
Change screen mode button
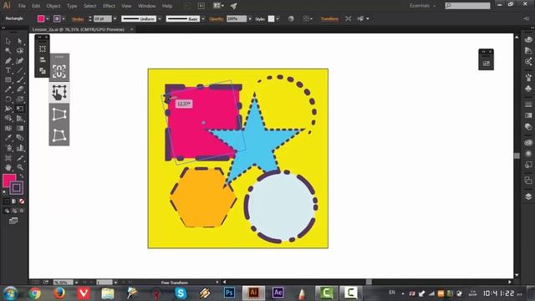click(13, 221)
